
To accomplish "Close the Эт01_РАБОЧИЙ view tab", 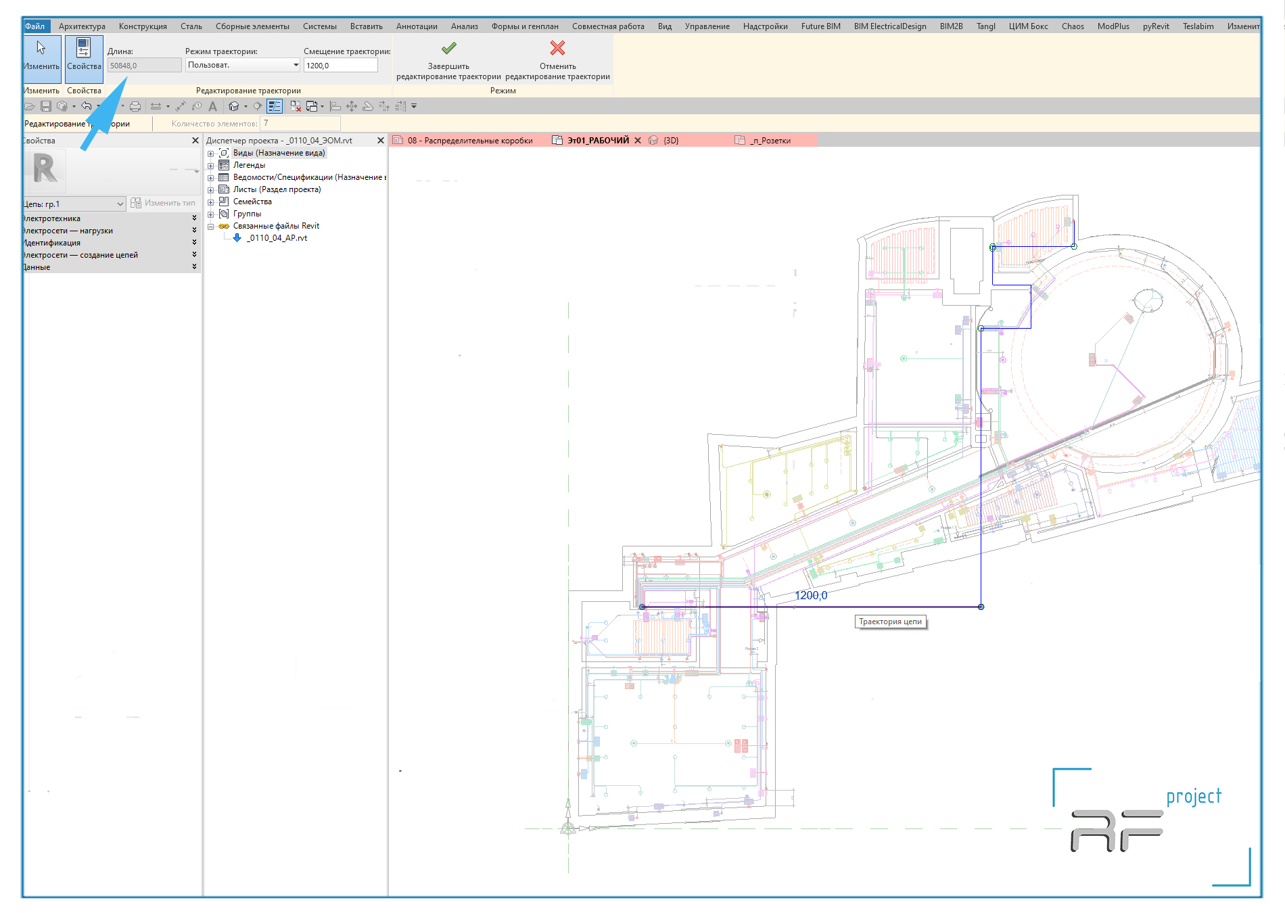I will tap(638, 141).
